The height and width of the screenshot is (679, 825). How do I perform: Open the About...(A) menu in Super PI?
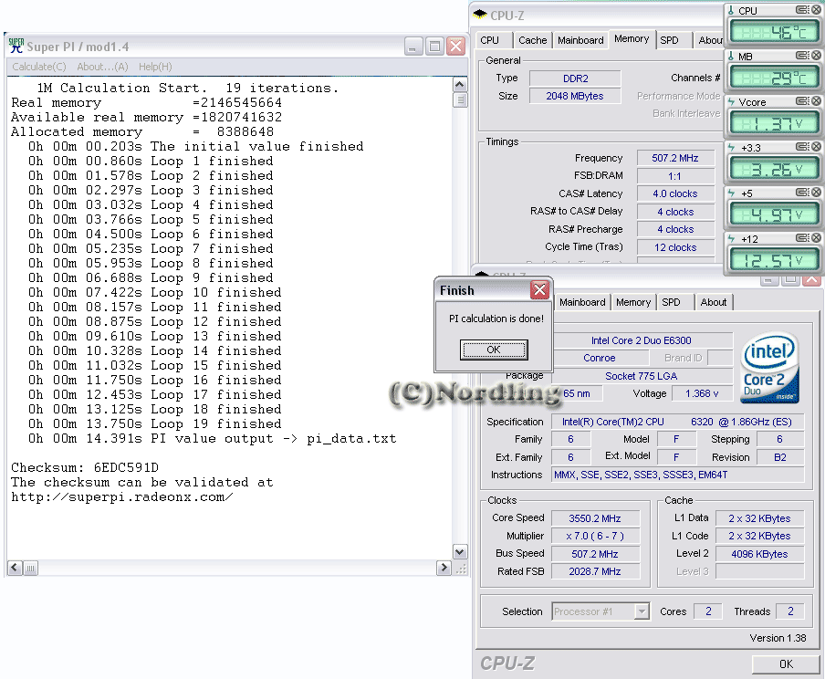[x=102, y=67]
